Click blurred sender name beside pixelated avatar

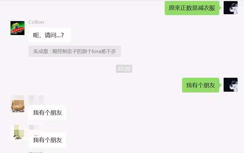click(34, 127)
